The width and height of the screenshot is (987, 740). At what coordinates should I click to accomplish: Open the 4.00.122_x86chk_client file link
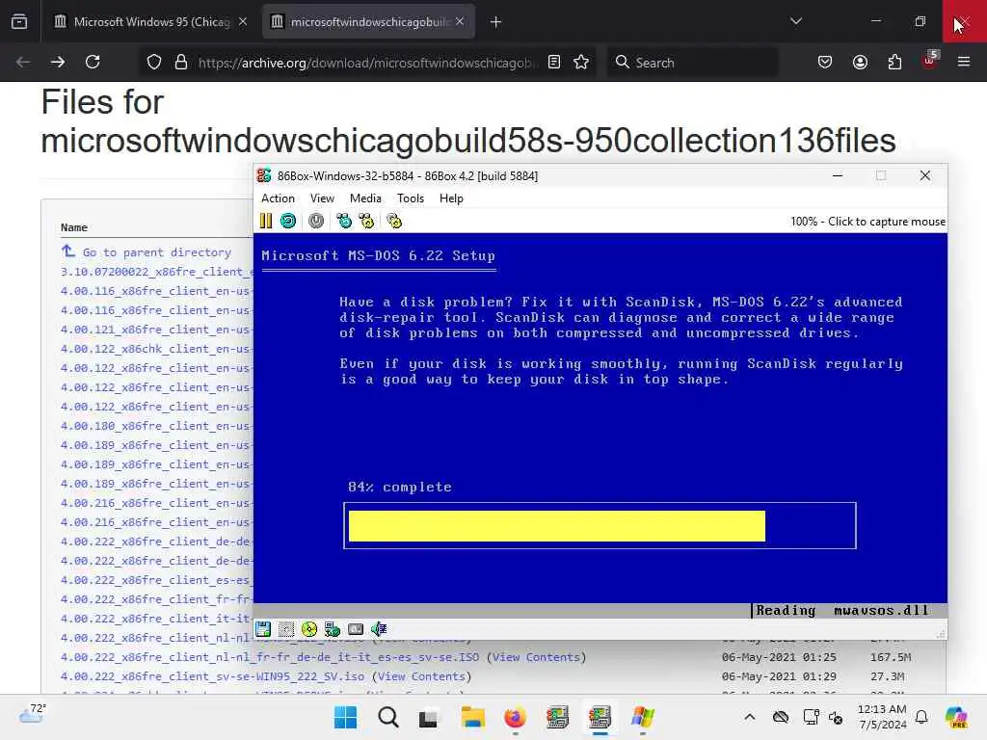tap(157, 349)
